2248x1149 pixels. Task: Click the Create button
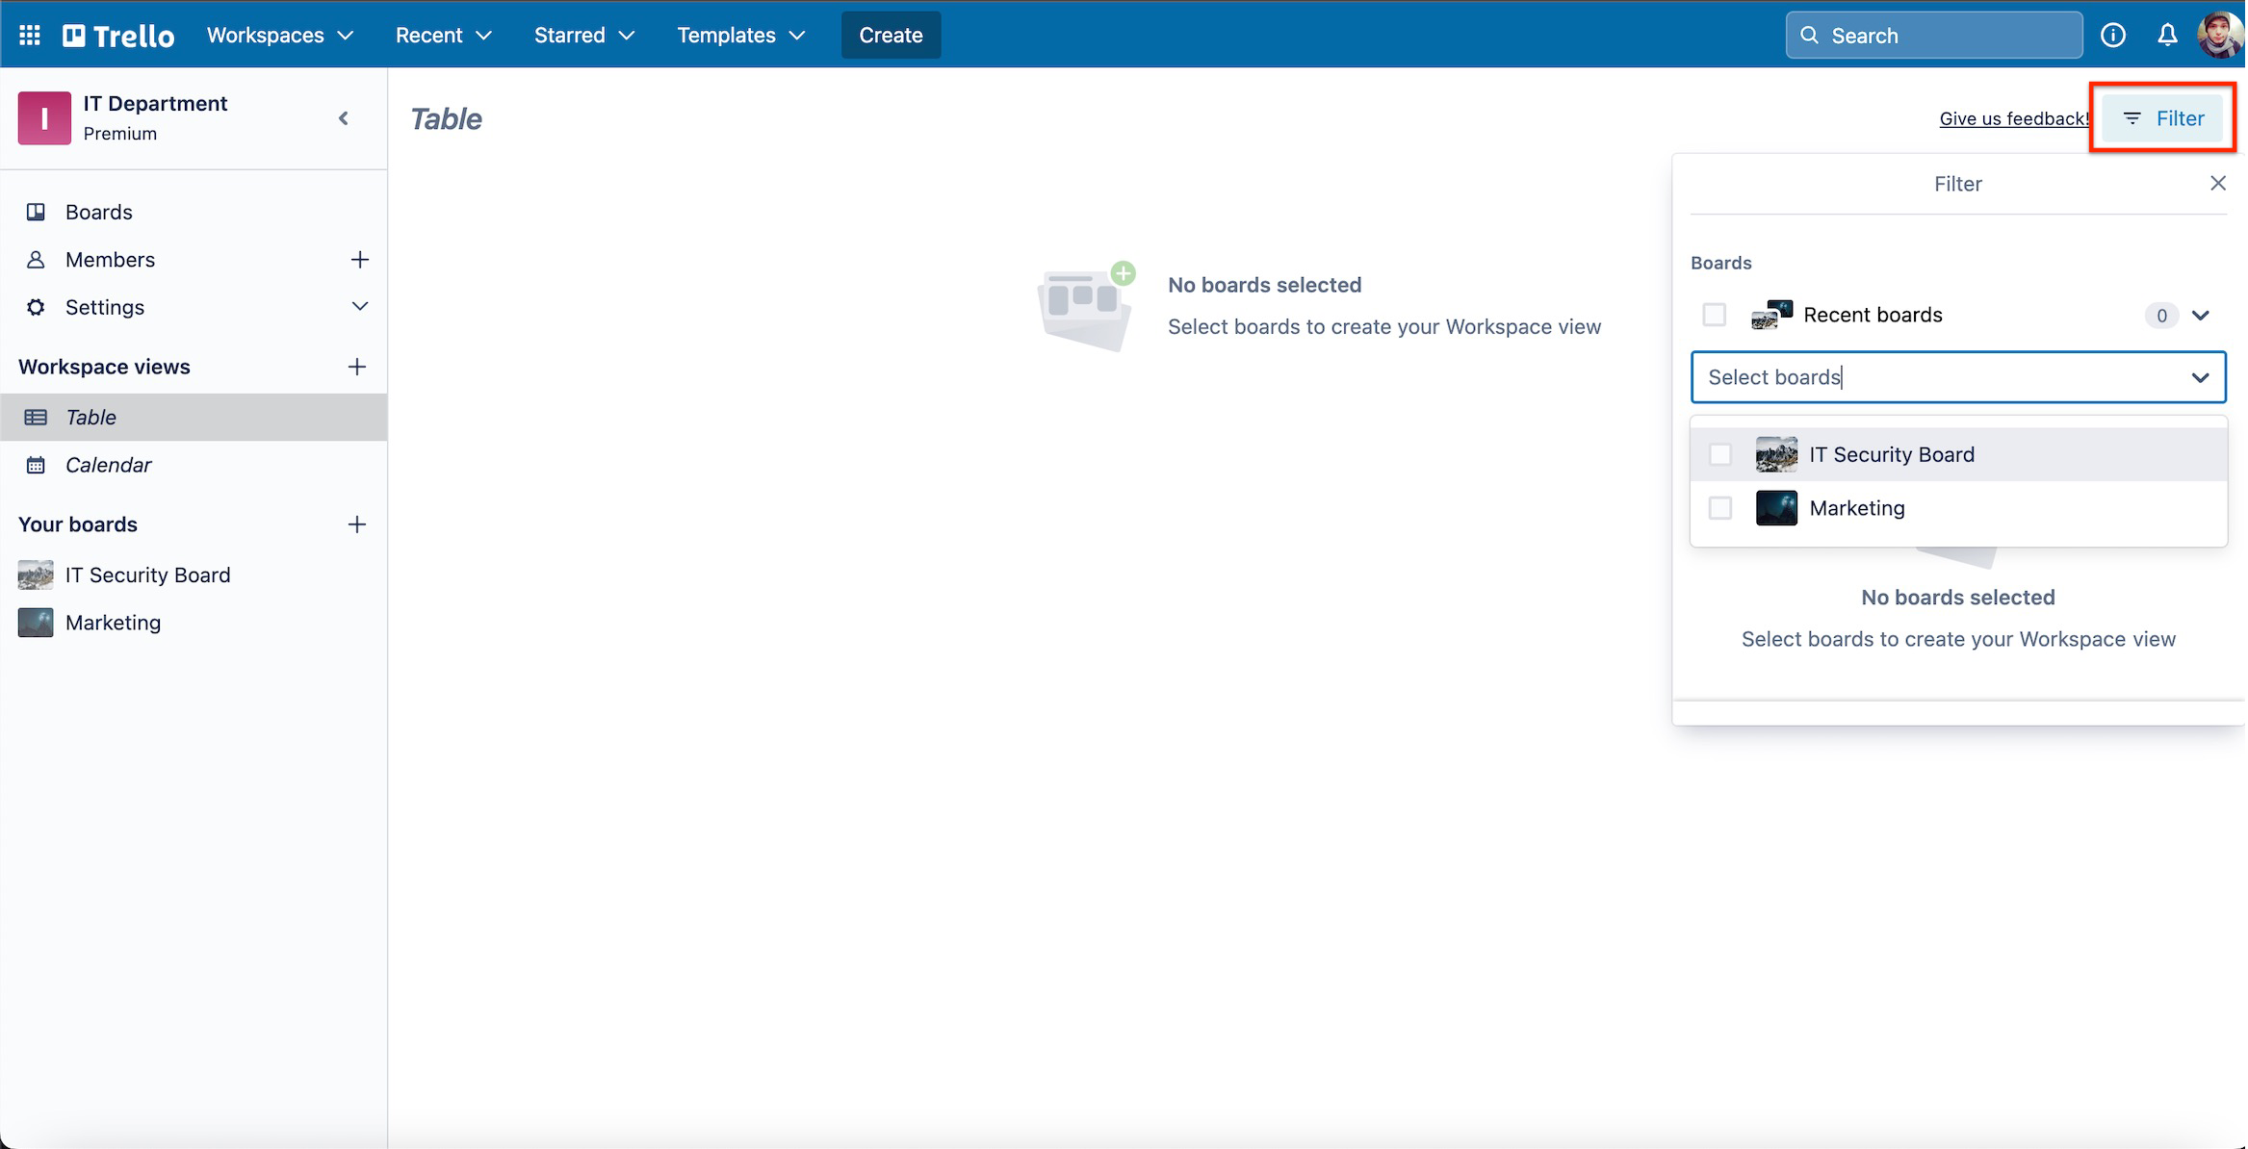click(x=890, y=34)
